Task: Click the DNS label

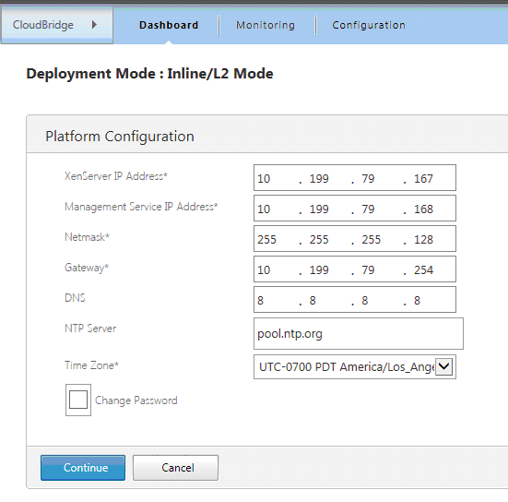Action: 75,298
